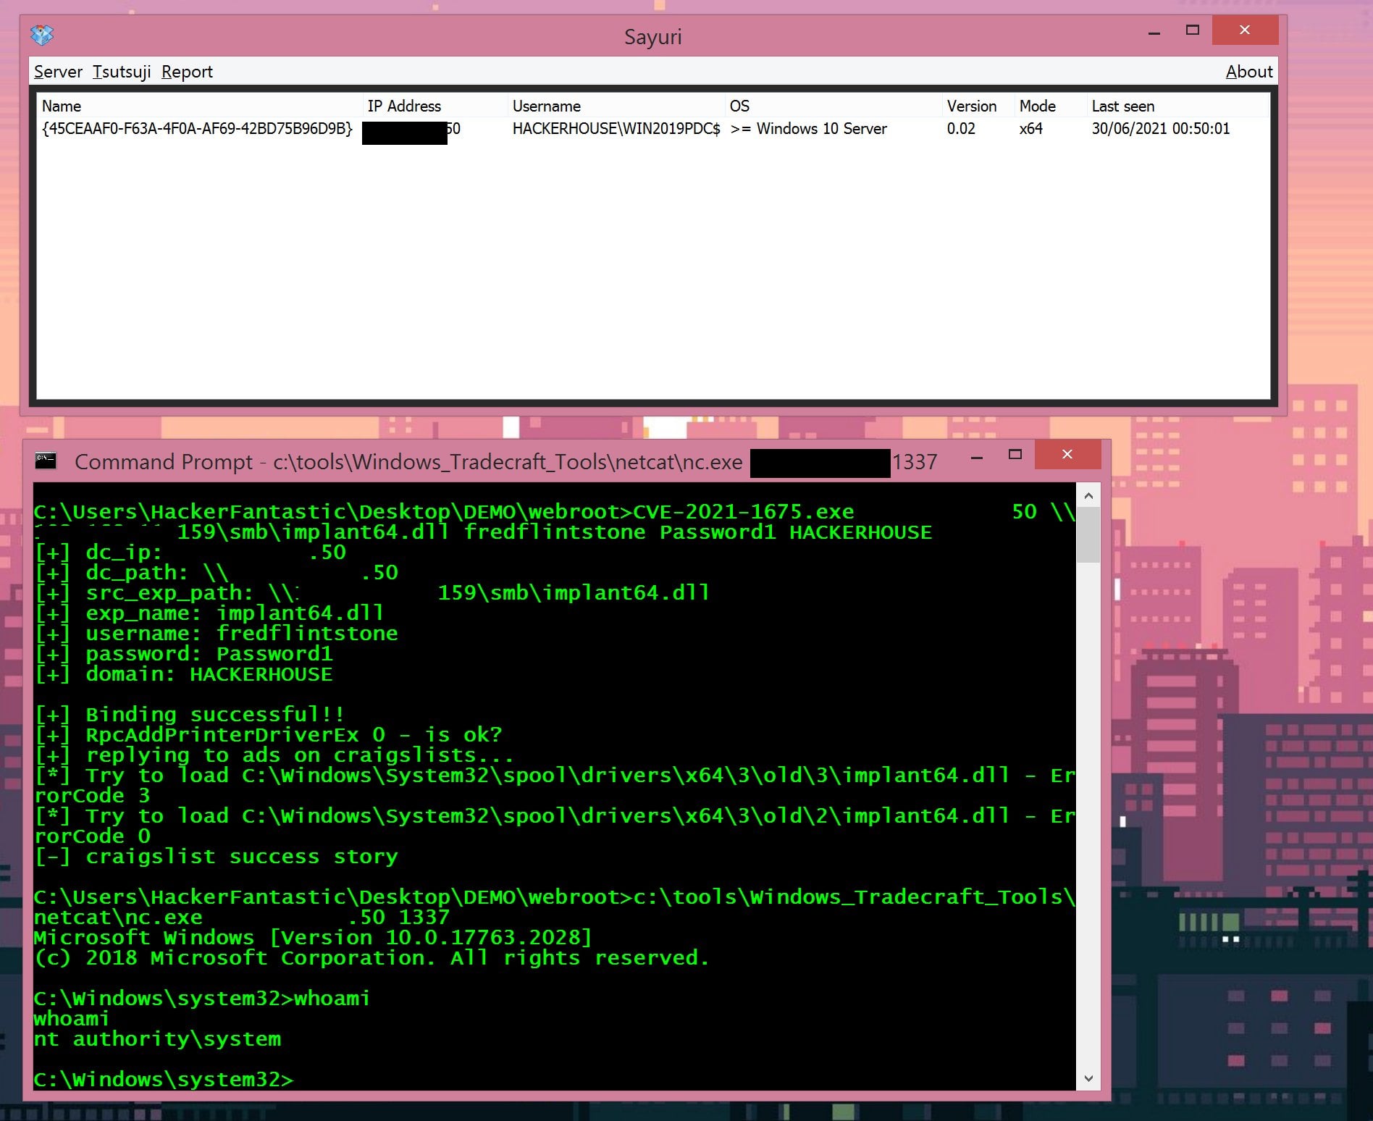Open the About menu in Sayuri
Image resolution: width=1373 pixels, height=1121 pixels.
[1249, 72]
